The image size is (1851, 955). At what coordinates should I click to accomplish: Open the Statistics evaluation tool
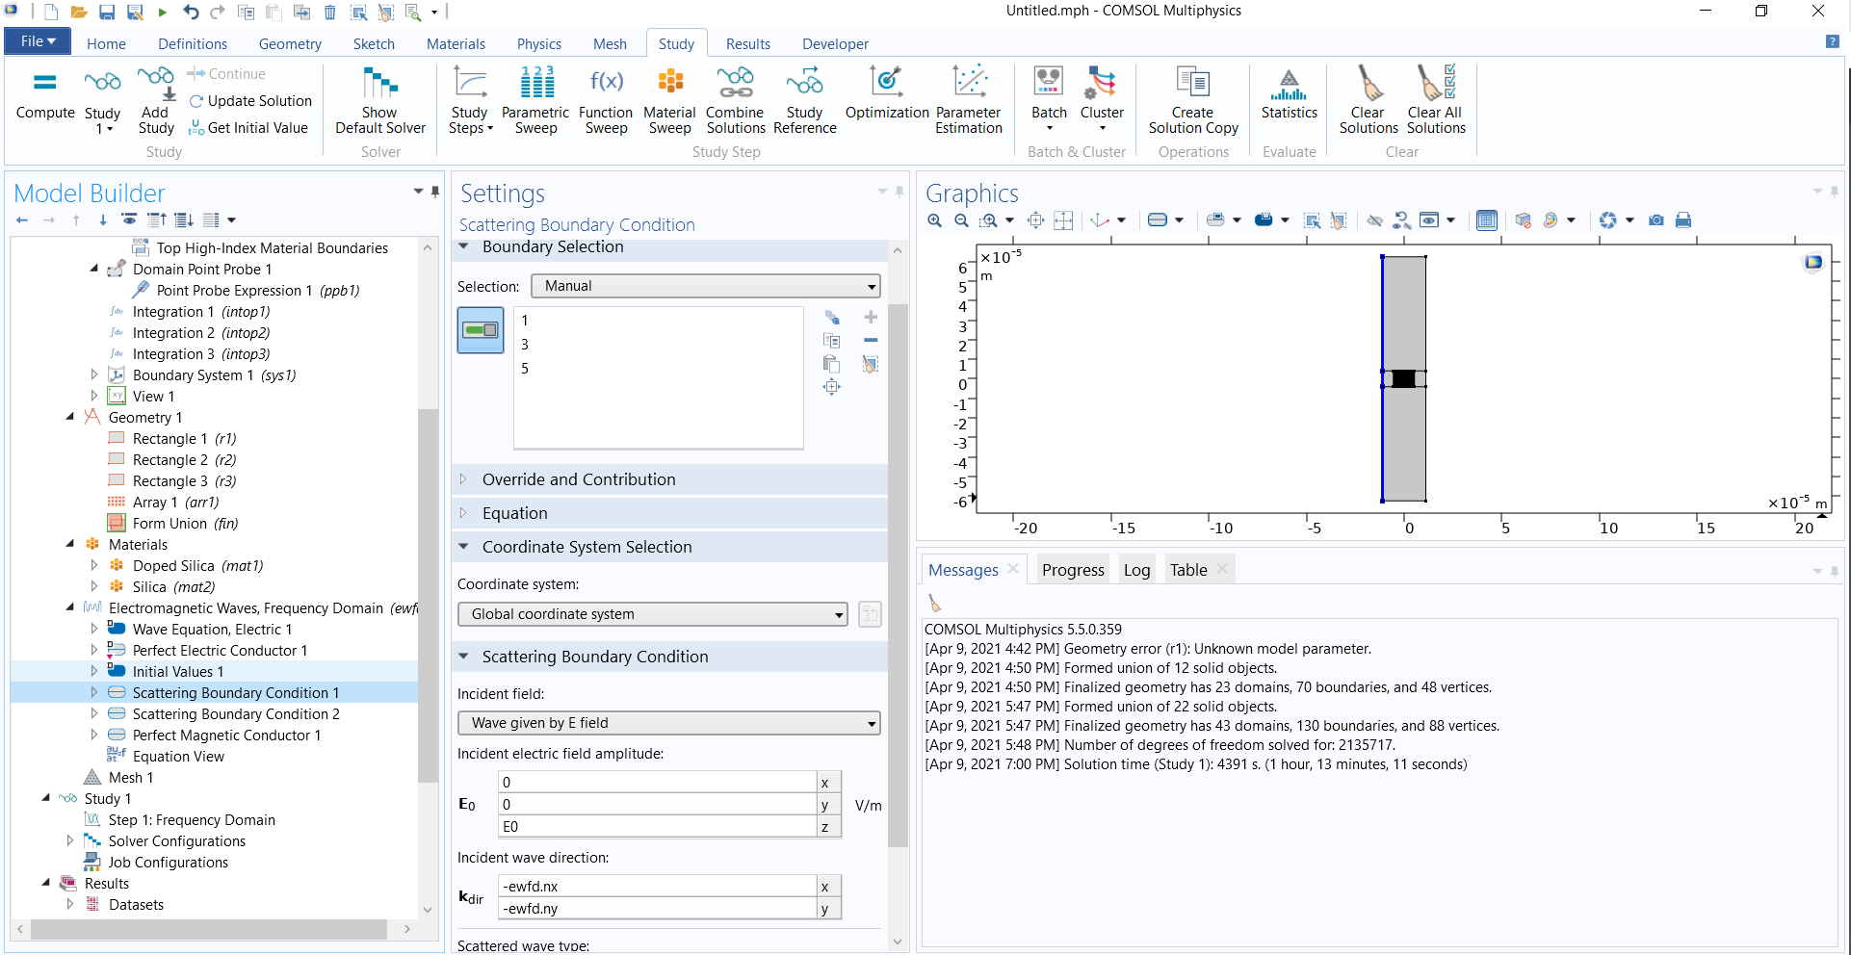tap(1289, 85)
